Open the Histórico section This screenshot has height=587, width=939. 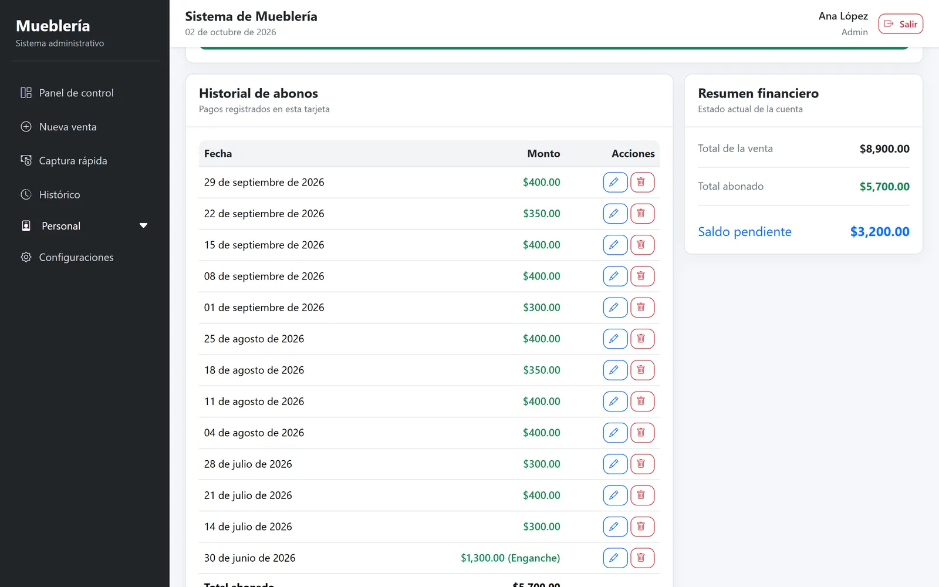[85, 194]
